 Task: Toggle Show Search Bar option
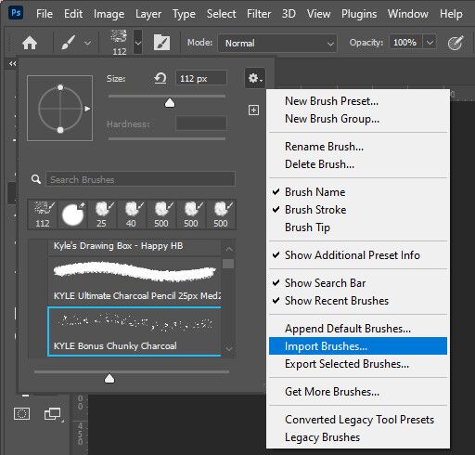(x=358, y=283)
